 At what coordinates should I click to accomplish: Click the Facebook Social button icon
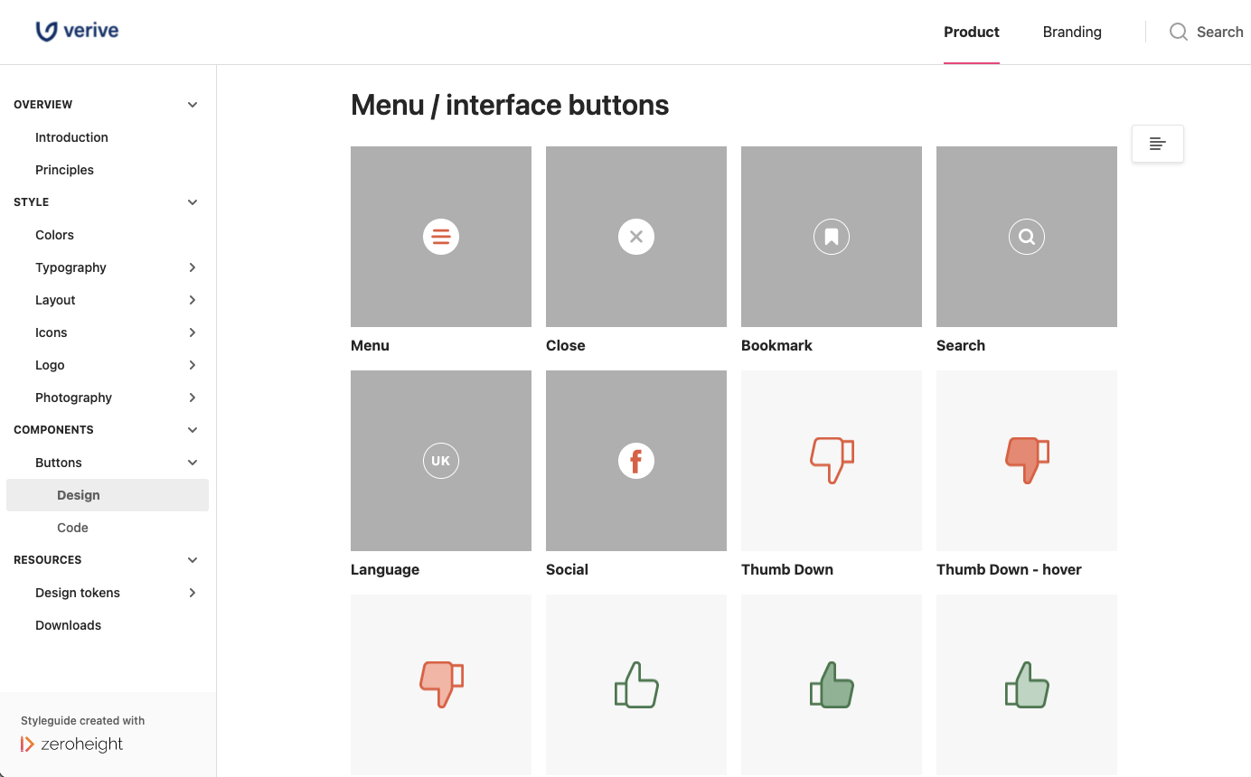click(636, 461)
